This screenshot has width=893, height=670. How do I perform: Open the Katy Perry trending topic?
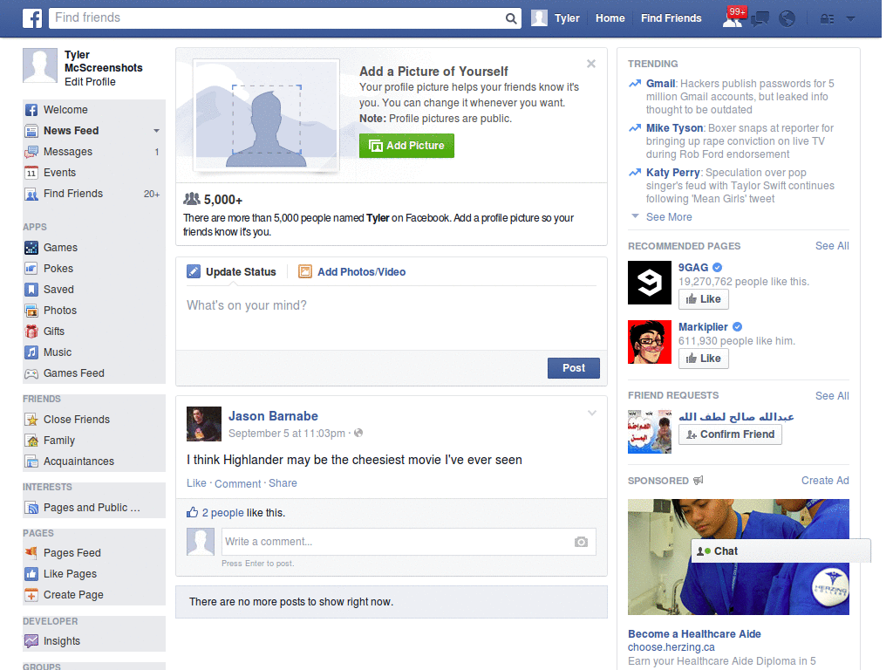coord(672,173)
